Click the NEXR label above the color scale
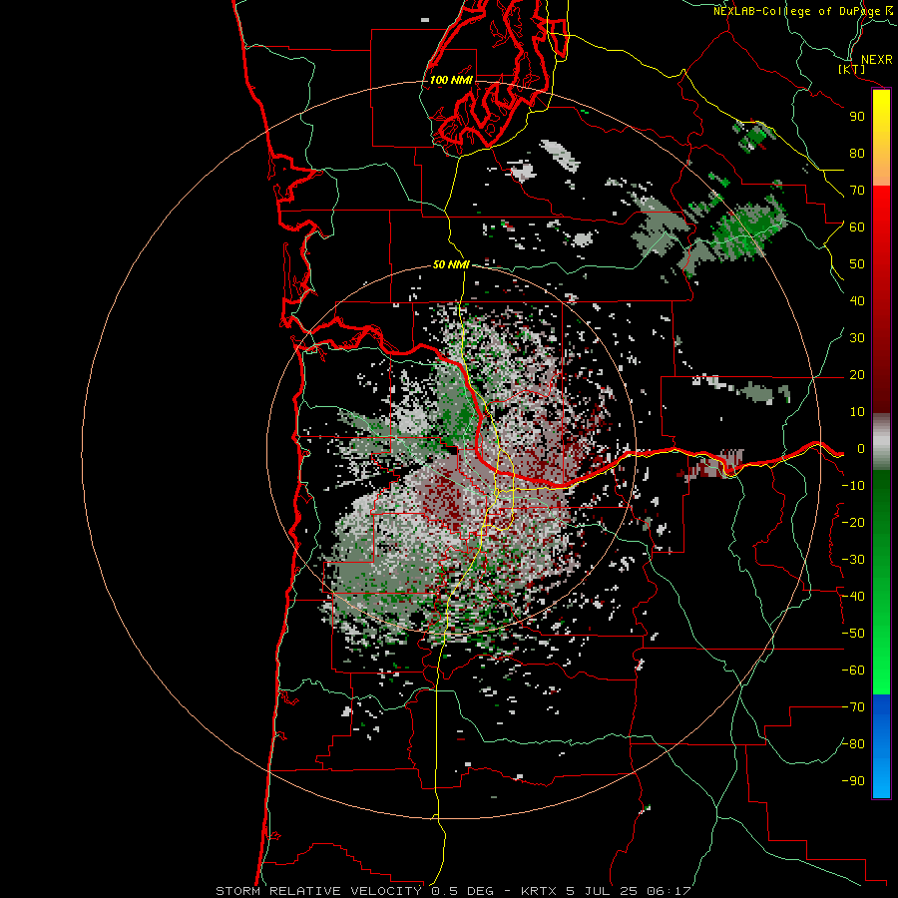898x898 pixels. [877, 60]
